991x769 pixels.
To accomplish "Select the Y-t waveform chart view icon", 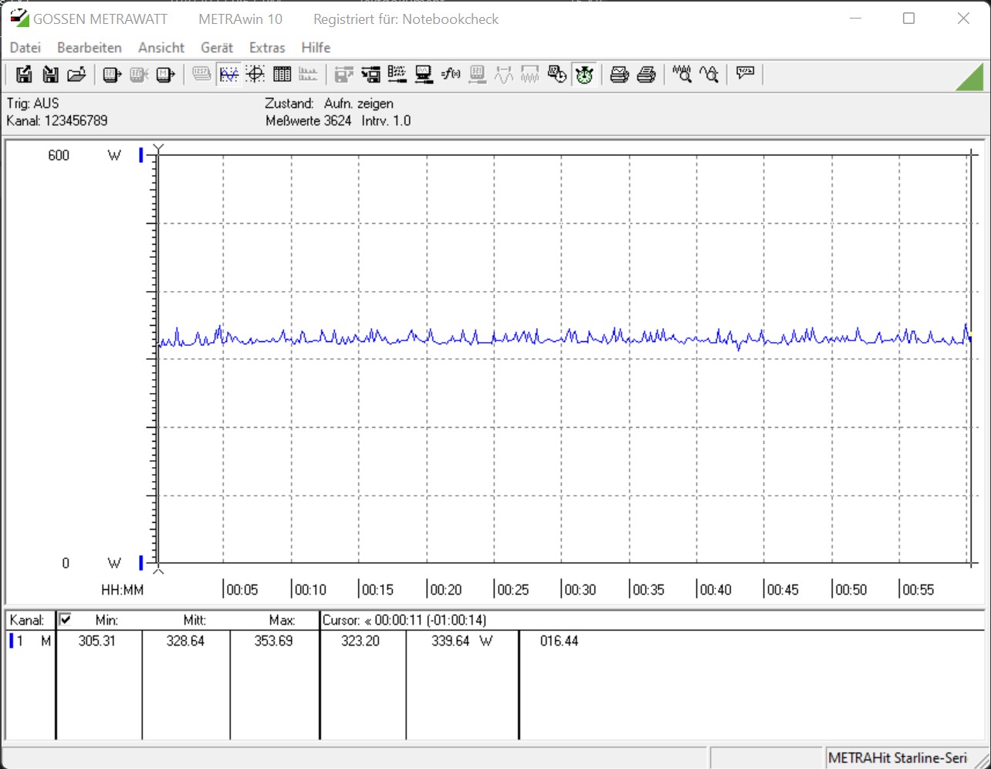I will [x=229, y=74].
